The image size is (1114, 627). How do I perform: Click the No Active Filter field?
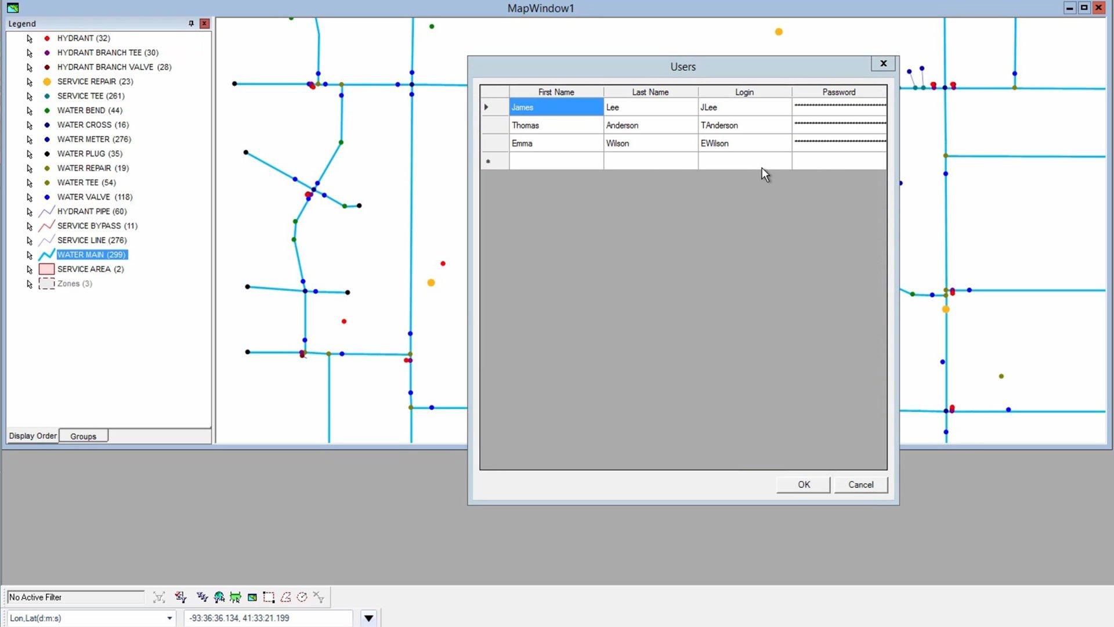(x=75, y=597)
